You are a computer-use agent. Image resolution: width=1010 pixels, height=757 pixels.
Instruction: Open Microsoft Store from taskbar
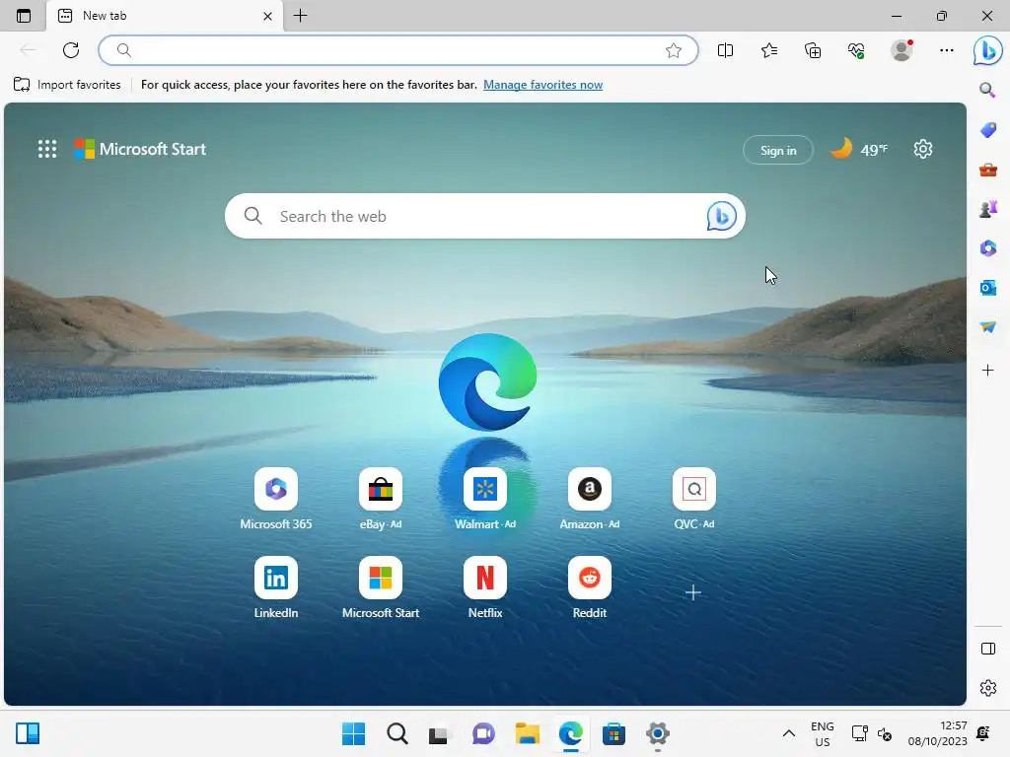[x=613, y=733]
